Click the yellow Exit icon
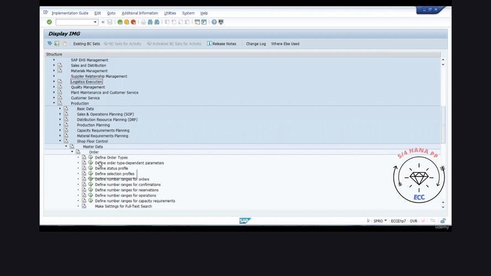Viewport: 491px width, 276px height. pos(126,22)
